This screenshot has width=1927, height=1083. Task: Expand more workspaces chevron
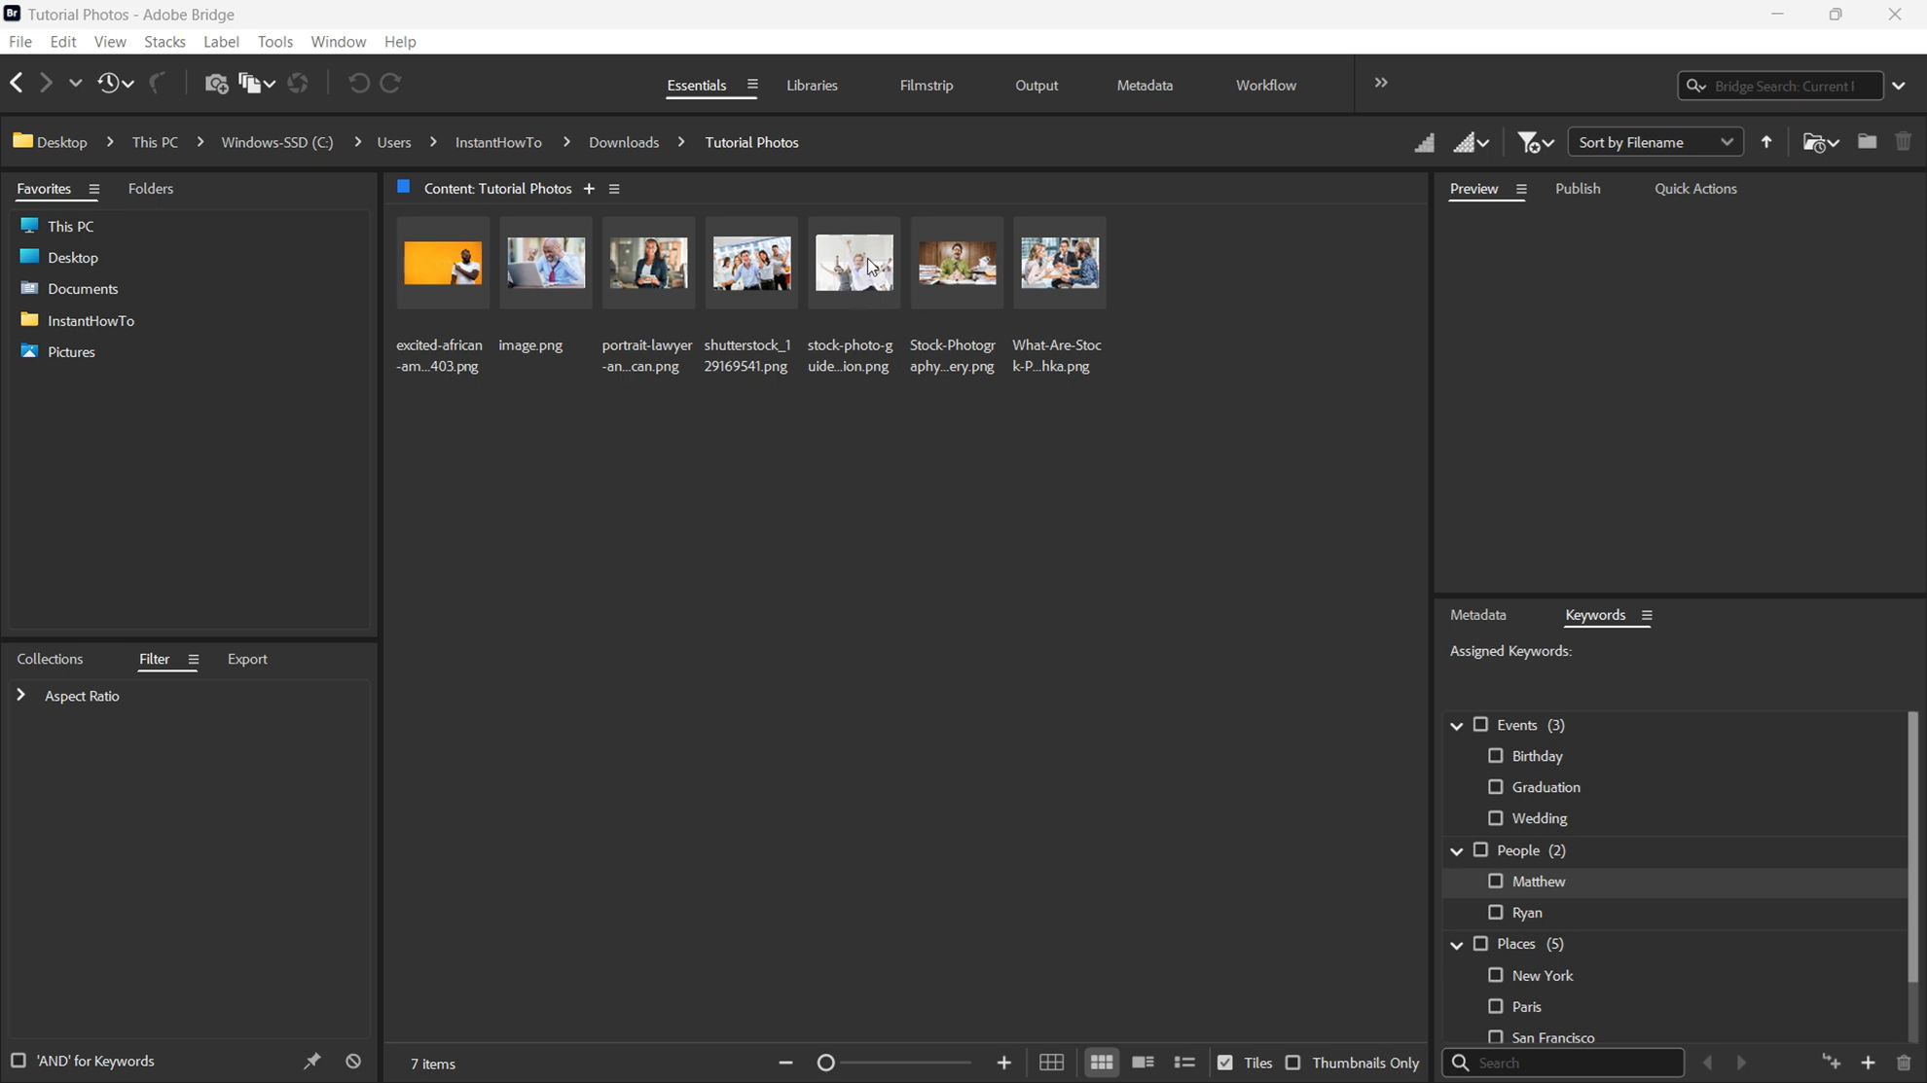point(1381,83)
